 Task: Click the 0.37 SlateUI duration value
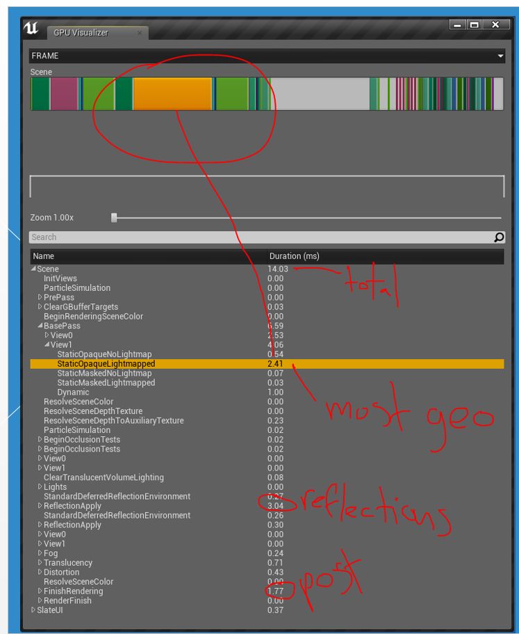pos(275,610)
